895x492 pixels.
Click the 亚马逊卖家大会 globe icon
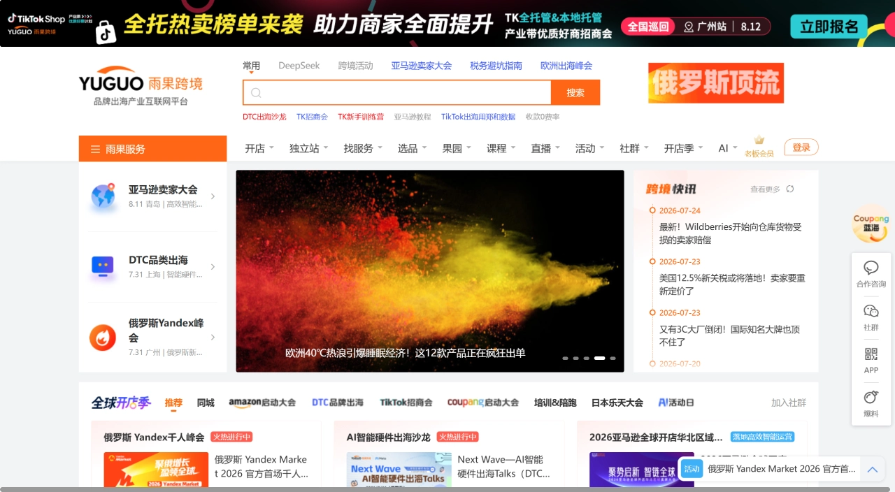(x=103, y=196)
